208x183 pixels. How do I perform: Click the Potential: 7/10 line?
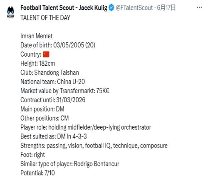click(x=37, y=173)
